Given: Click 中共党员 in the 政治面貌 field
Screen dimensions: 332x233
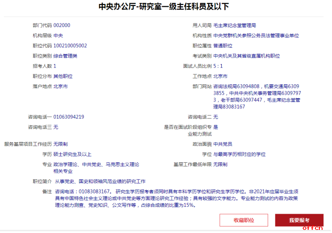Looking at the screenshot, I should pos(223,144).
